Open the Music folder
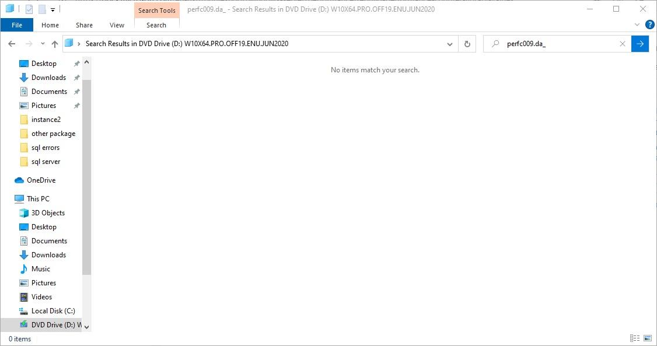 pyautogui.click(x=40, y=269)
